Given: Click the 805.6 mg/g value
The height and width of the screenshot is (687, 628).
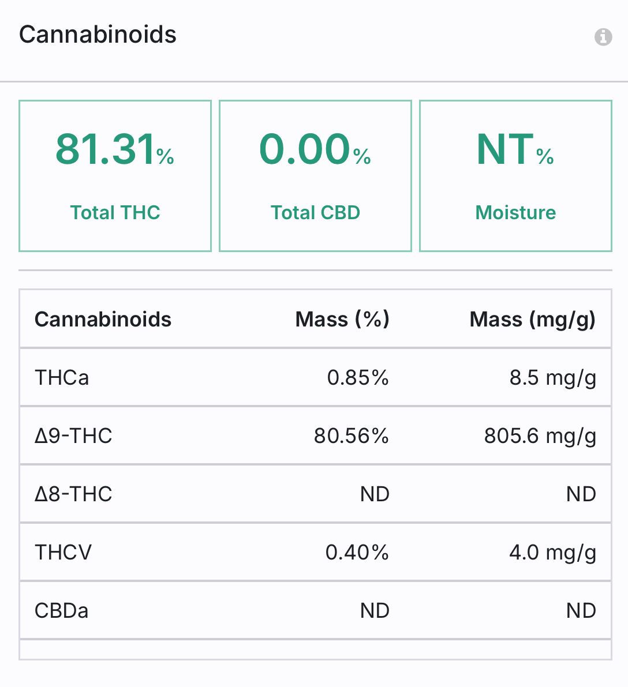Looking at the screenshot, I should pyautogui.click(x=540, y=437).
